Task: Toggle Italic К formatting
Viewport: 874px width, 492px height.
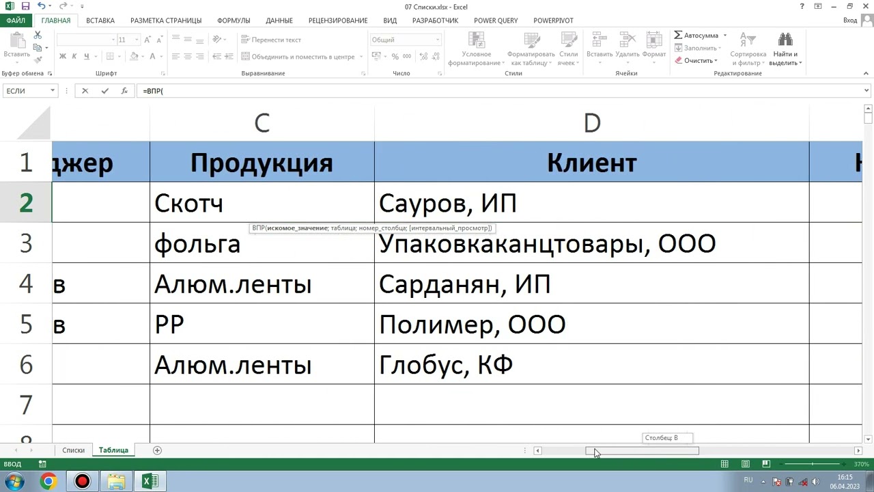Action: tap(74, 57)
